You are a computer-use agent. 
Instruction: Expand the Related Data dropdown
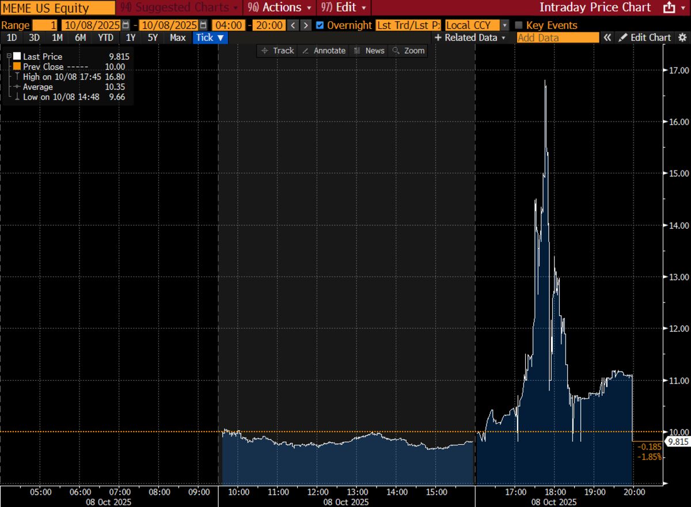point(470,37)
